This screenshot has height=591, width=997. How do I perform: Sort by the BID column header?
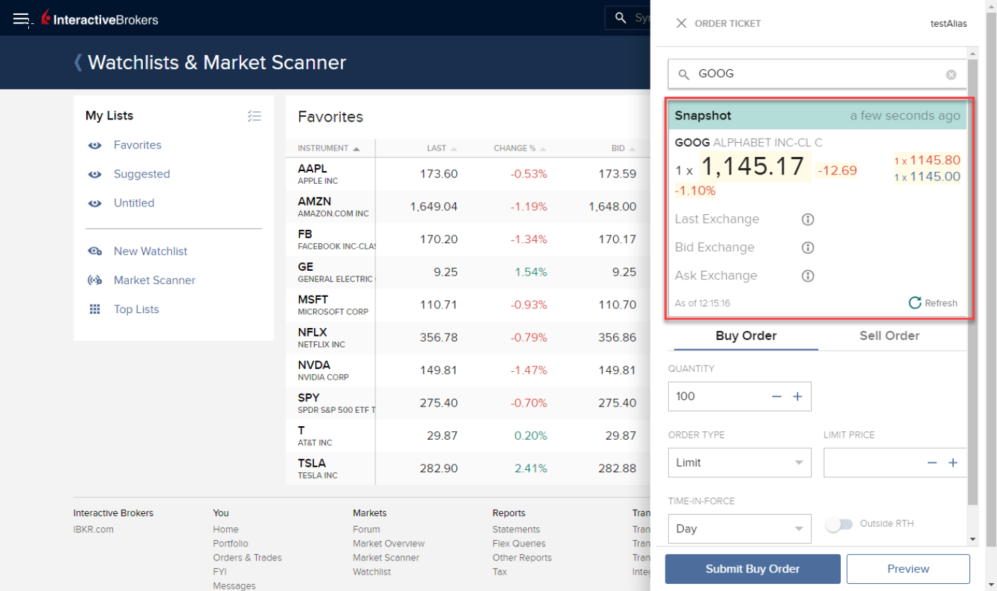(x=624, y=148)
